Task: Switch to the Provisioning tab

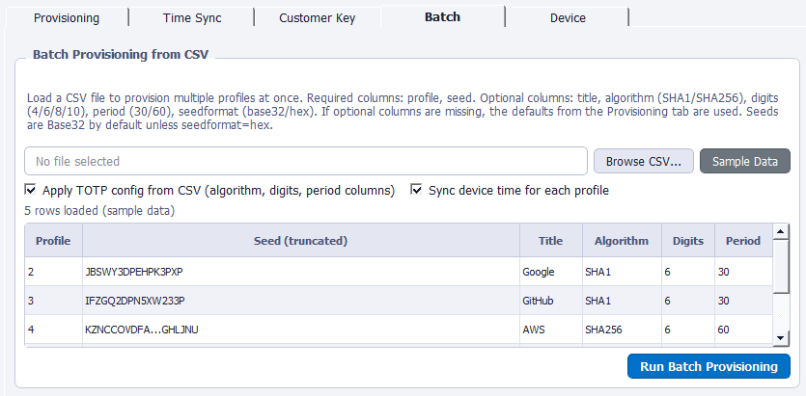Action: [67, 17]
